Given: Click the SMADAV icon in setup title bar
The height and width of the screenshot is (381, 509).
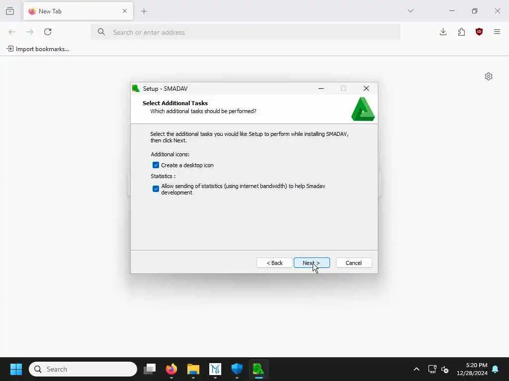Looking at the screenshot, I should coord(136,88).
